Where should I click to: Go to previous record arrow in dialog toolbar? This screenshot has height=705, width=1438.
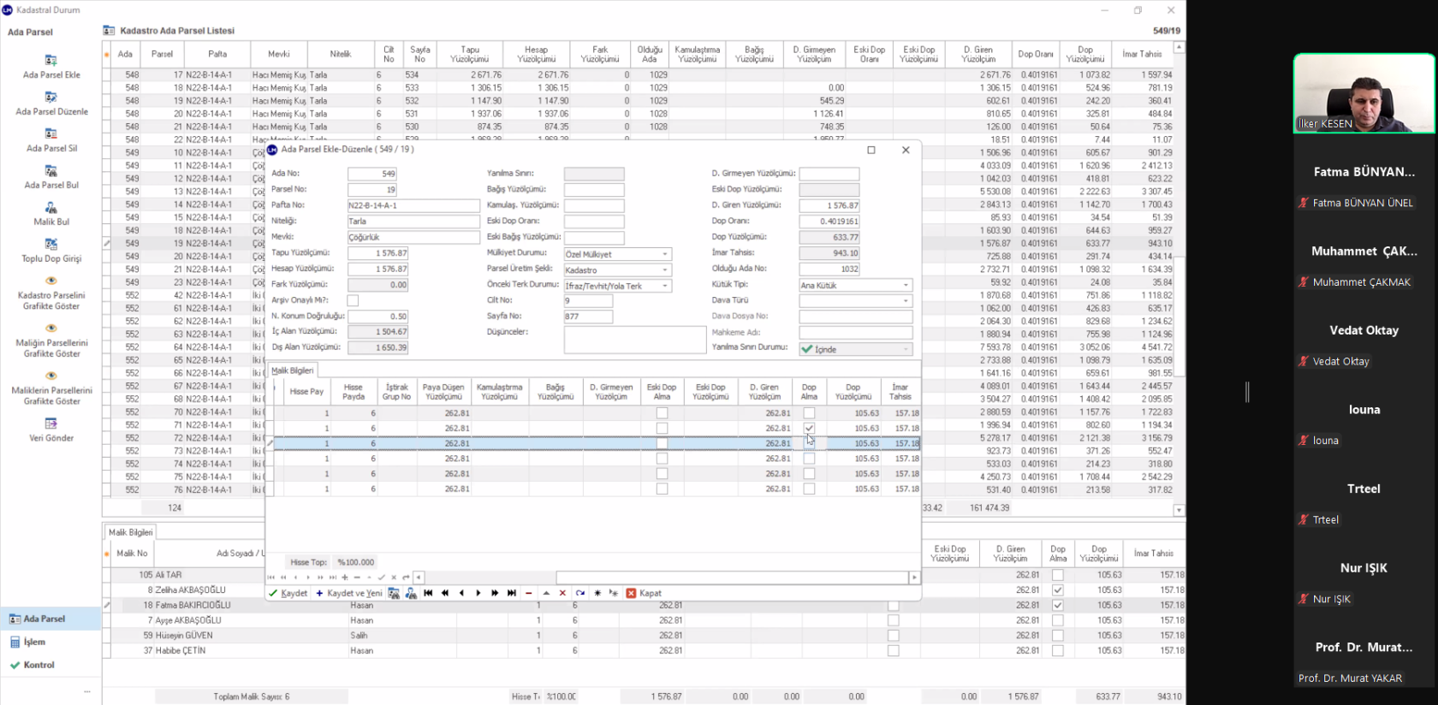[x=461, y=593]
